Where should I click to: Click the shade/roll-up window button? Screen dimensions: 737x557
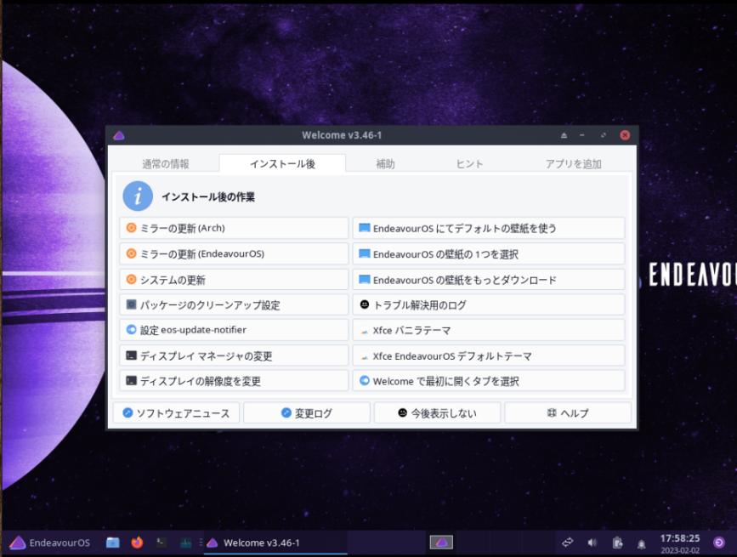coord(564,135)
